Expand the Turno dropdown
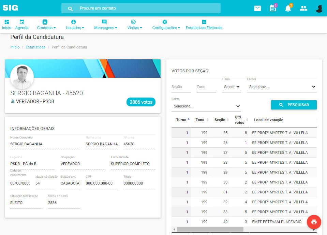The height and width of the screenshot is (235, 327). (x=232, y=87)
